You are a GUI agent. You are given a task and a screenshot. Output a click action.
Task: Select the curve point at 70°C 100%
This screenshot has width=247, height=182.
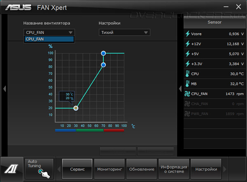(103, 53)
